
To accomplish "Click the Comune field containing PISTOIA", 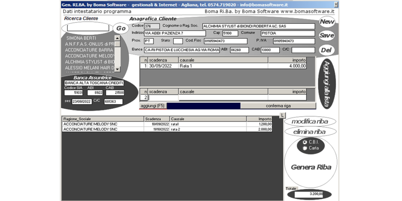I will click(x=287, y=33).
